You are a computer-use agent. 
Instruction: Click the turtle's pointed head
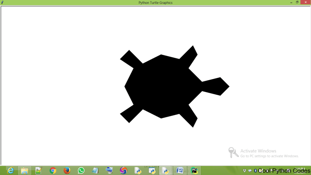tap(219, 86)
